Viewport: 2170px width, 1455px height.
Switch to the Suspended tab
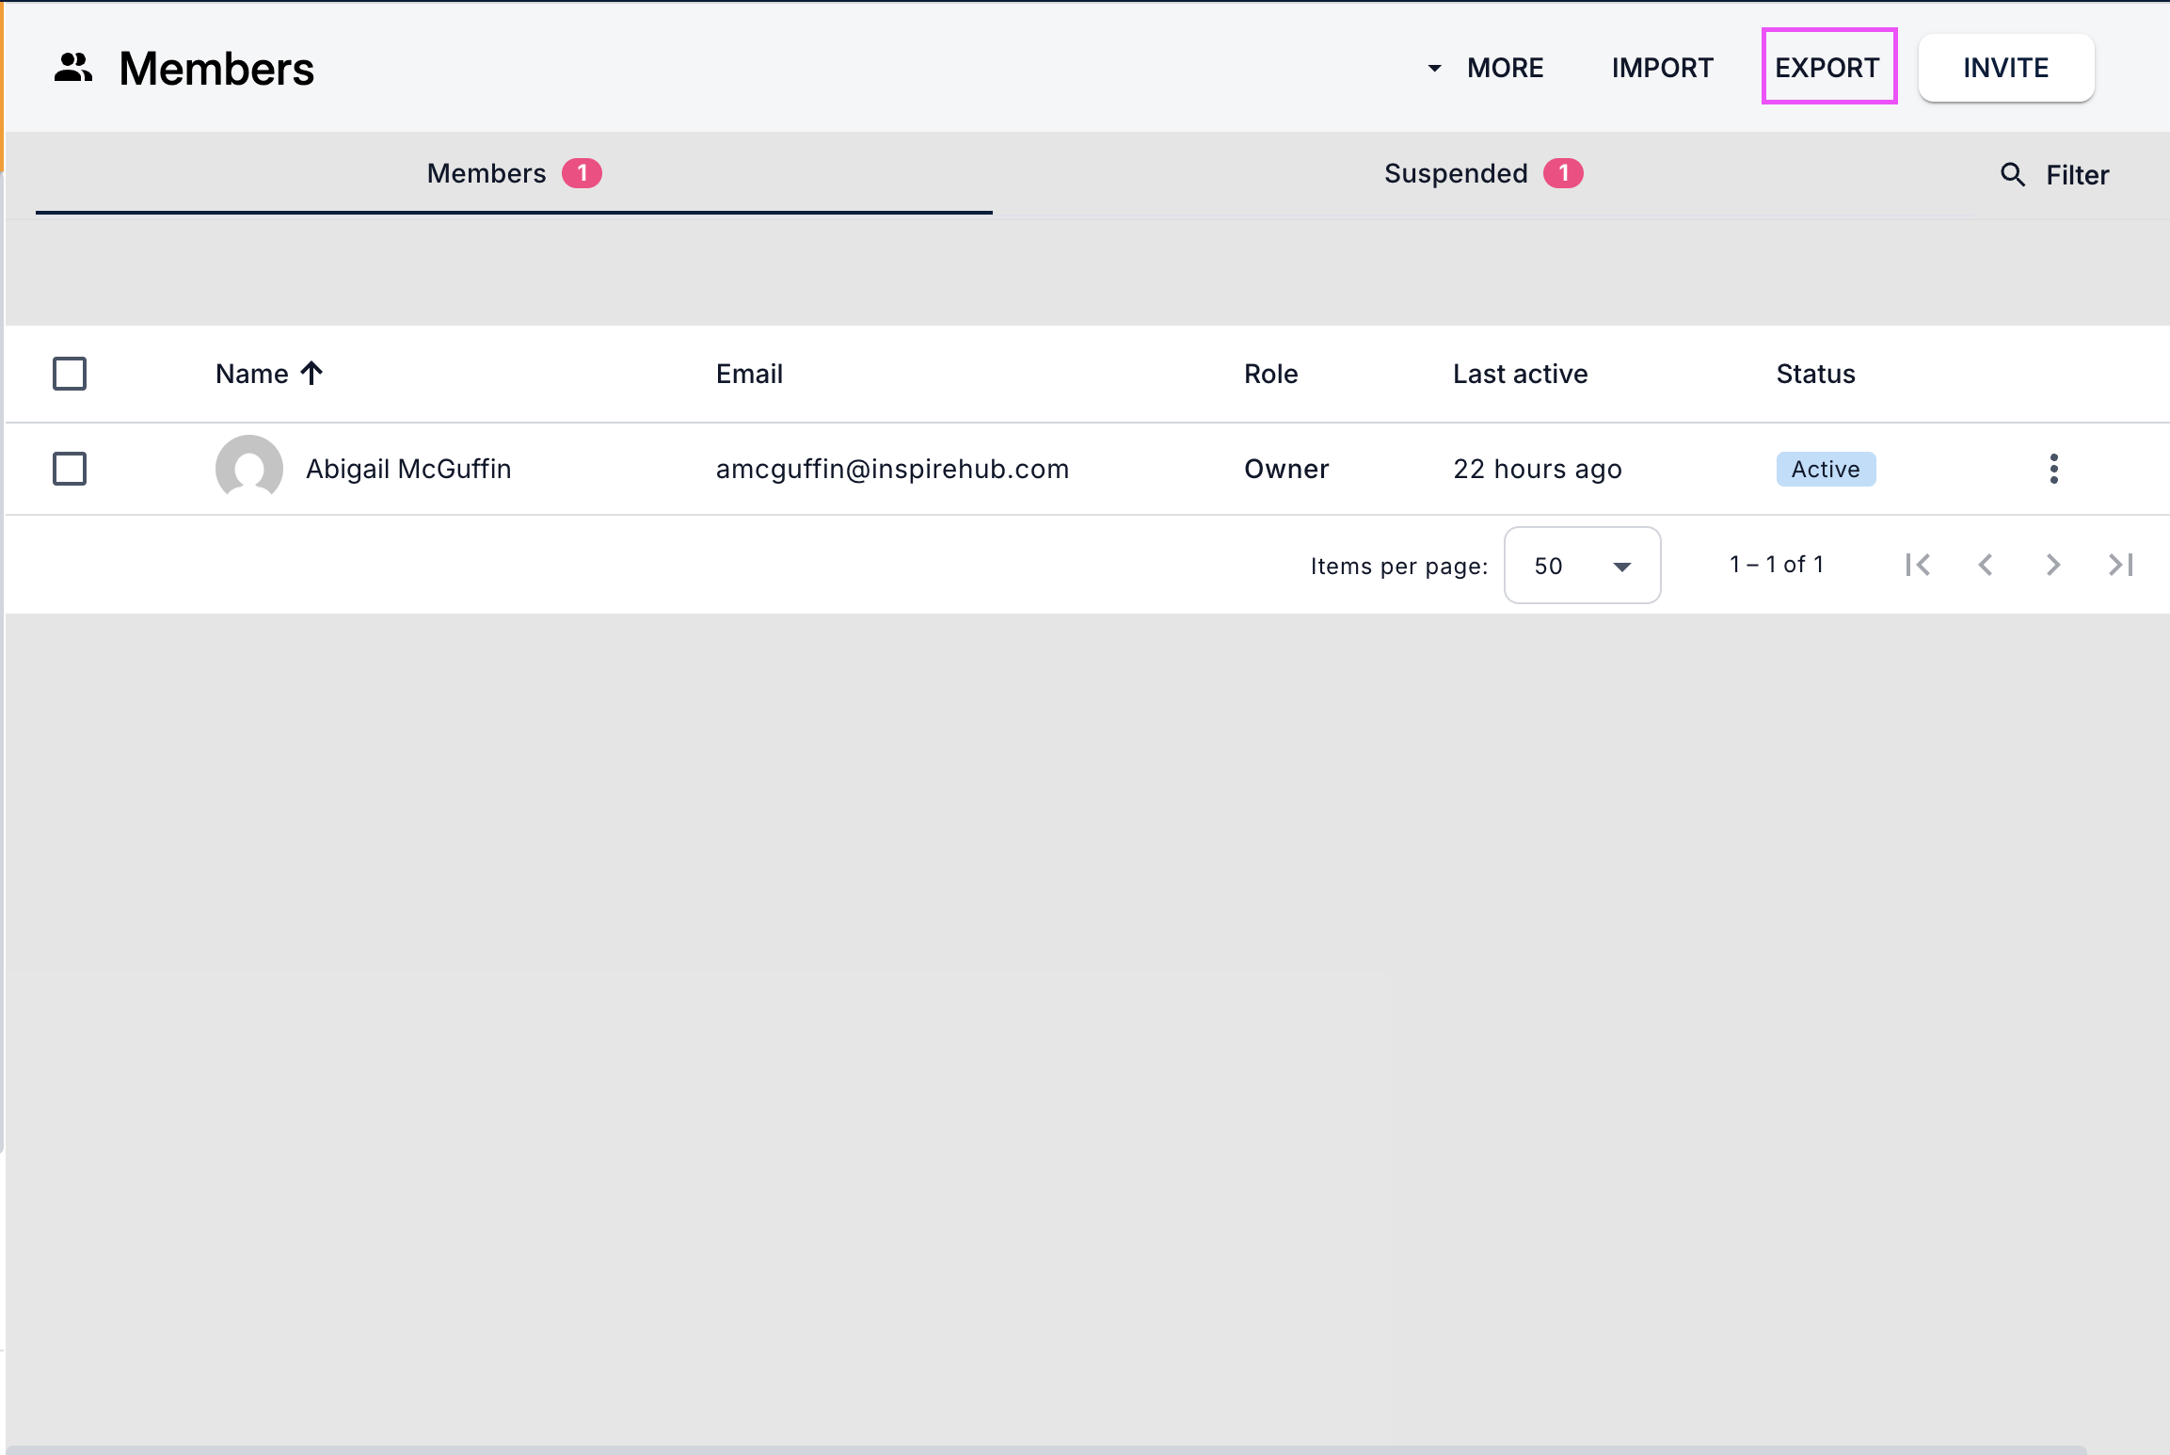(1483, 173)
